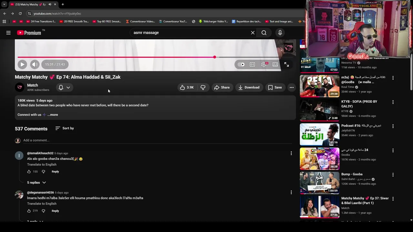Download the video
The height and width of the screenshot is (232, 413).
pyautogui.click(x=249, y=87)
